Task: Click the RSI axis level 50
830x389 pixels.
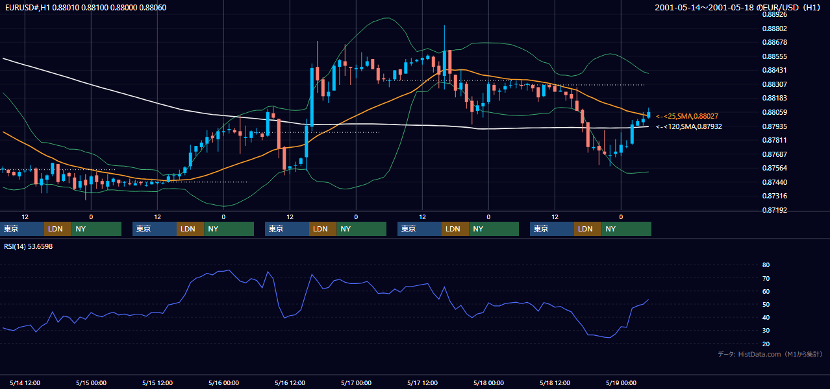Action: (x=766, y=304)
